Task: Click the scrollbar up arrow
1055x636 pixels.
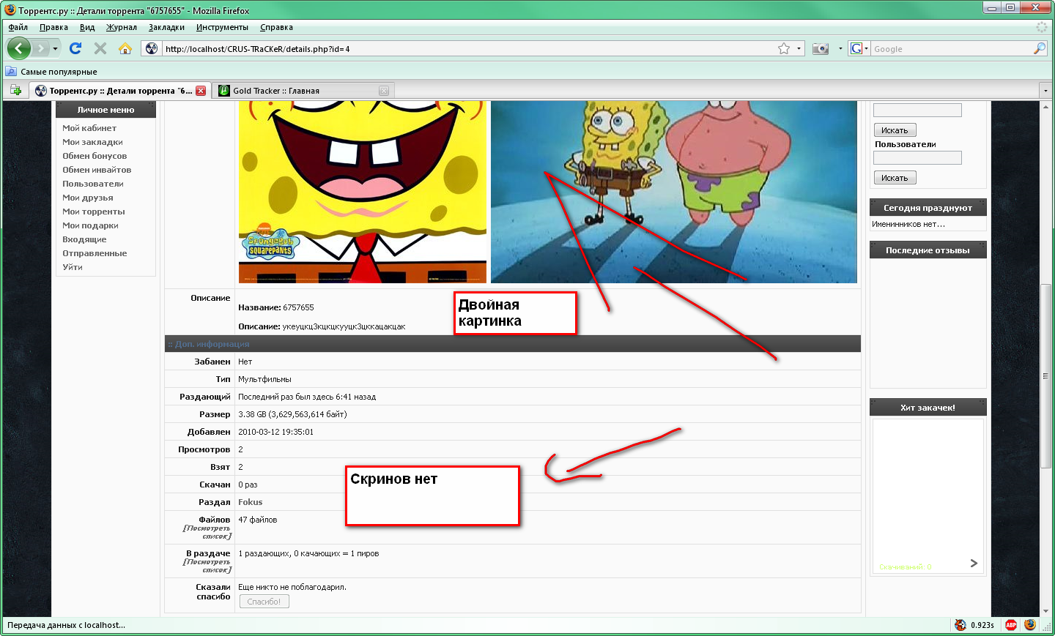Action: pos(1045,108)
